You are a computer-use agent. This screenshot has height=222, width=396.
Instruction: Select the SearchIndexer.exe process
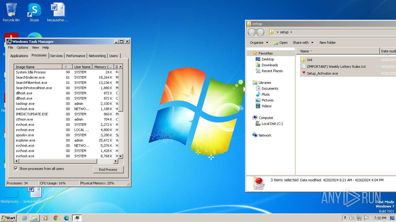[x=66, y=77]
